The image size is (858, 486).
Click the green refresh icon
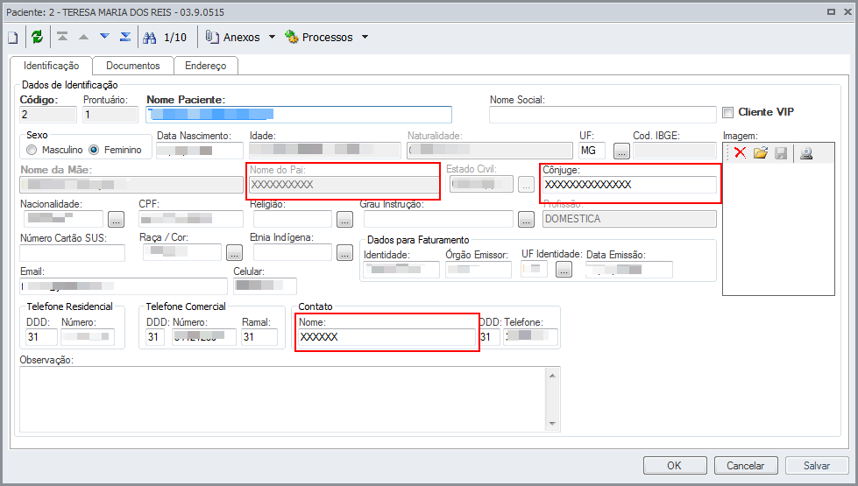tap(37, 38)
